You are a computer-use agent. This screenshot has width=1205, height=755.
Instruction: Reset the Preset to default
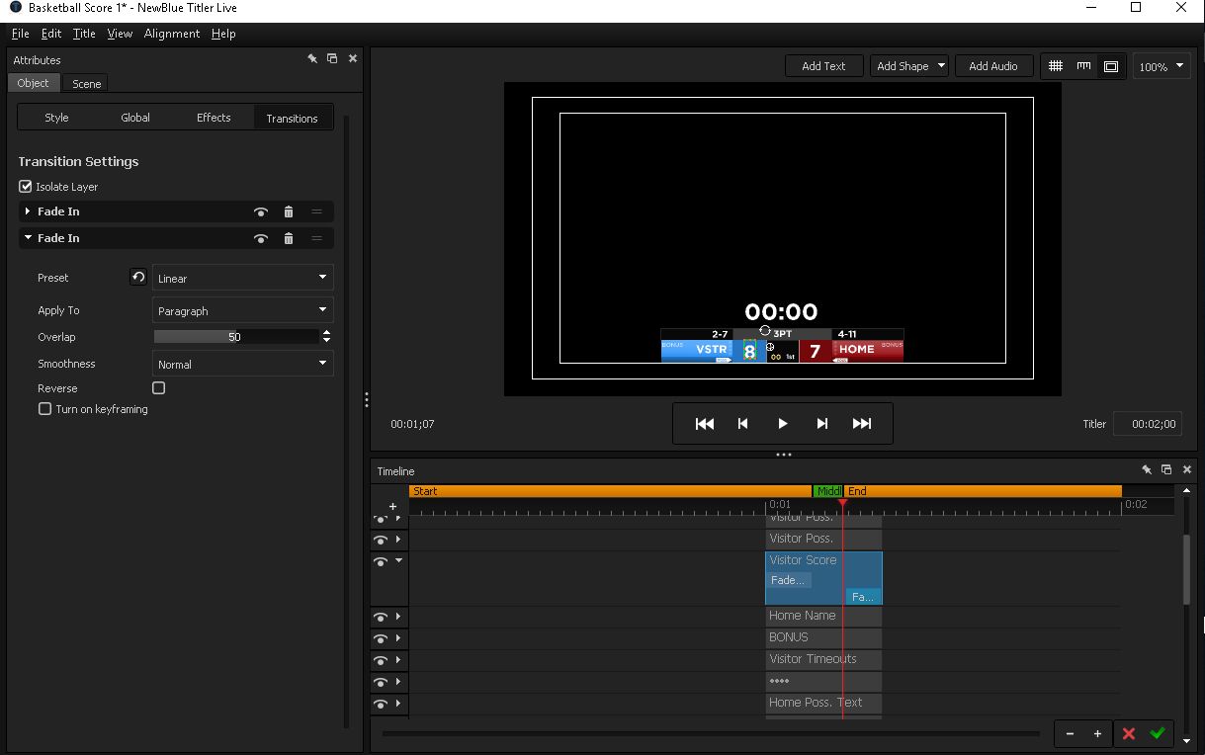138,278
